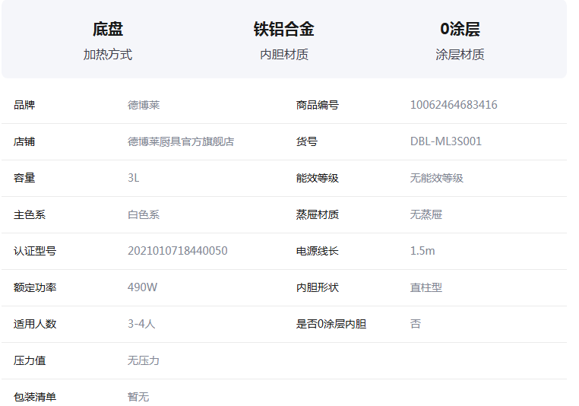Viewport: 579px width, 406px height.
Task: Click the 额定功率 row label
Action: click(x=35, y=288)
